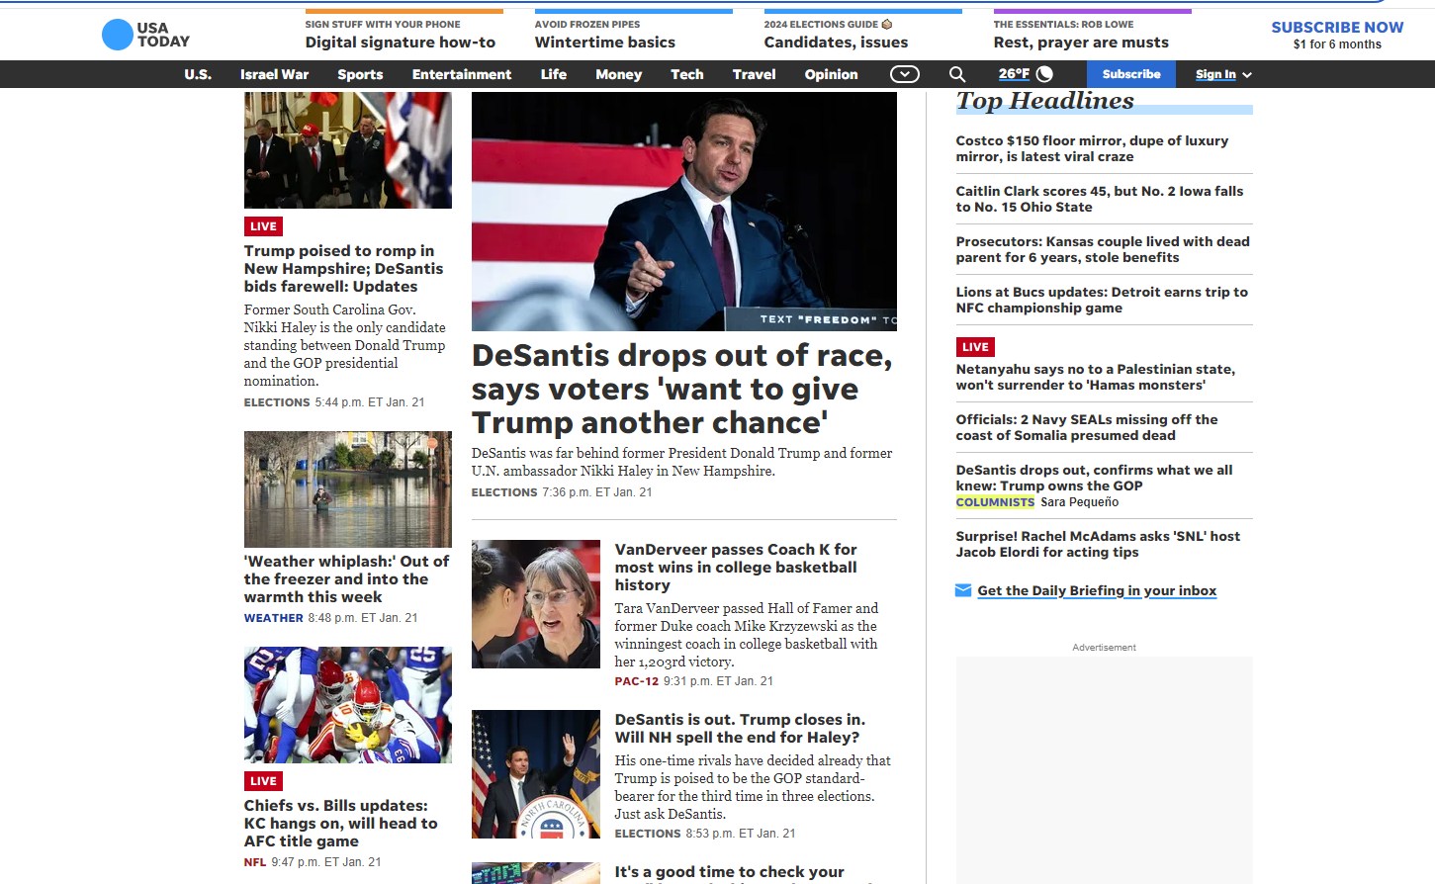
Task: Go to the Entertainment section
Action: (x=462, y=74)
